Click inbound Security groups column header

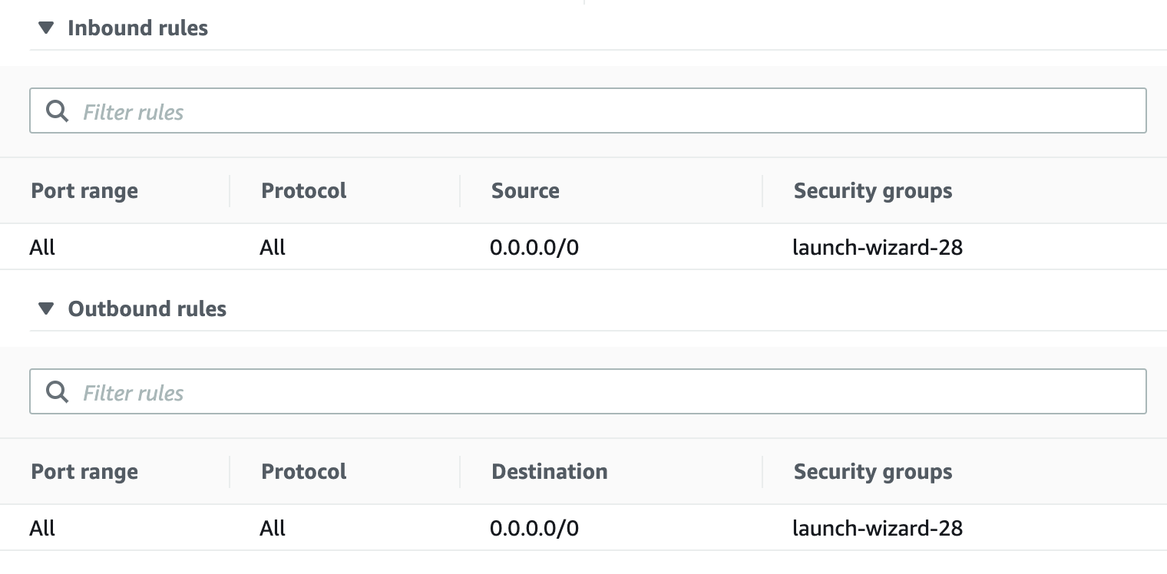click(873, 191)
